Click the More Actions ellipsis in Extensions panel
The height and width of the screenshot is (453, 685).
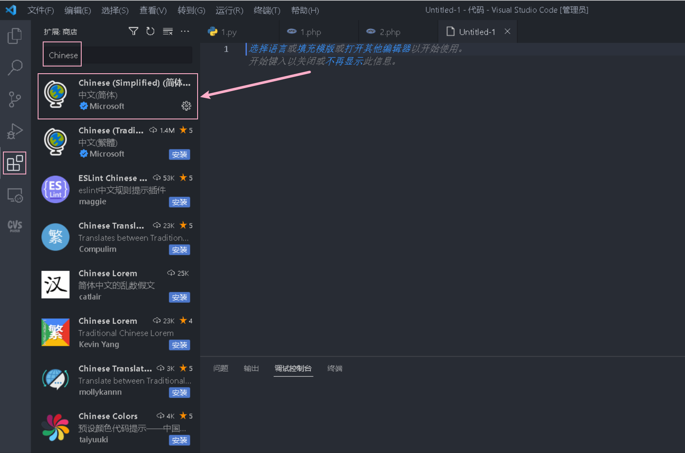[185, 31]
